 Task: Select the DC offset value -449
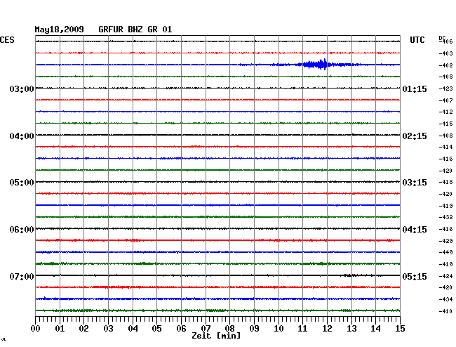[x=445, y=252]
